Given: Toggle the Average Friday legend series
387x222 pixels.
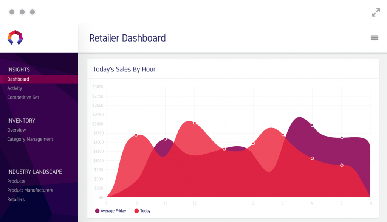Looking at the screenshot, I should click(x=113, y=211).
